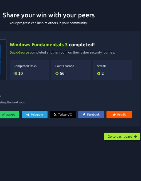Open the DavidGeorge profile link
Viewport: 141px width, 181px height.
coord(19,52)
